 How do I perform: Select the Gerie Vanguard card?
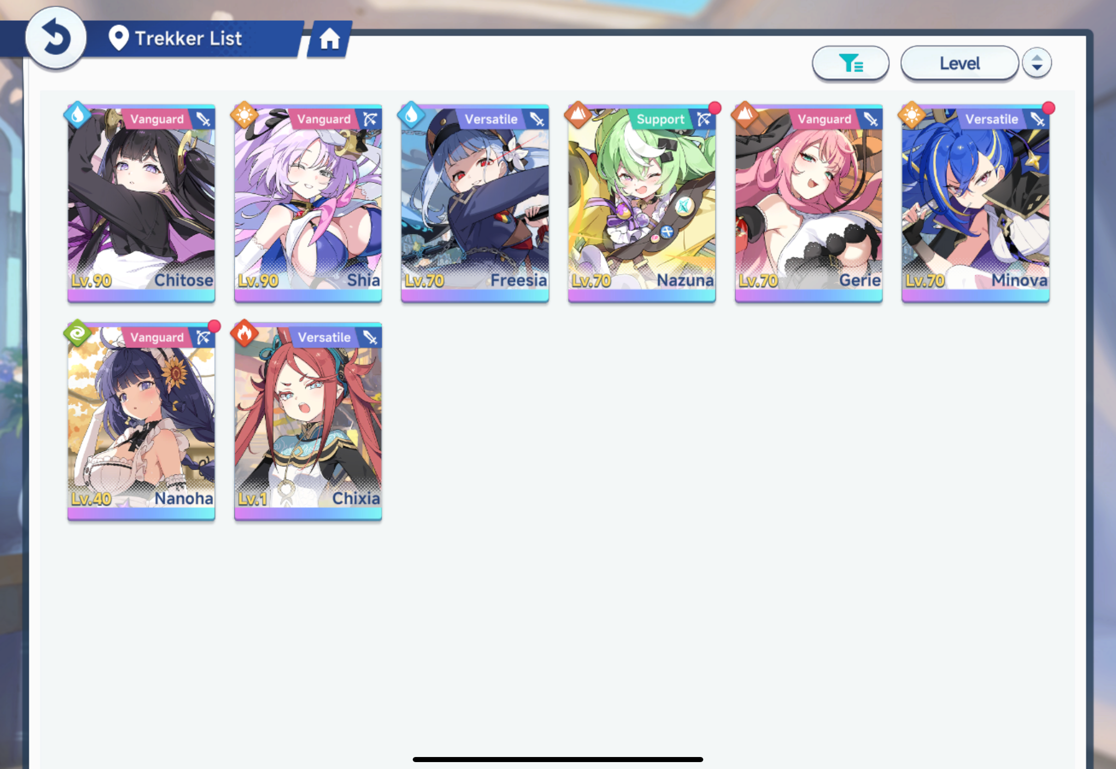[x=808, y=203]
